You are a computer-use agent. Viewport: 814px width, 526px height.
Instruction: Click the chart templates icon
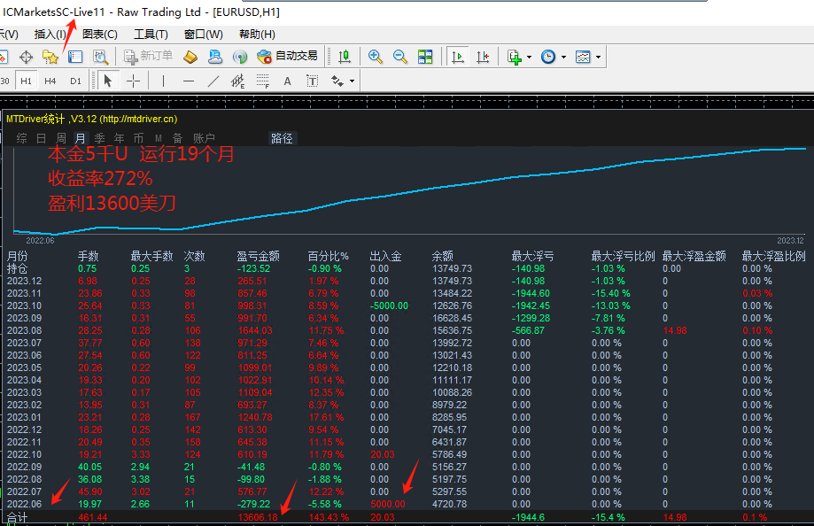point(583,58)
